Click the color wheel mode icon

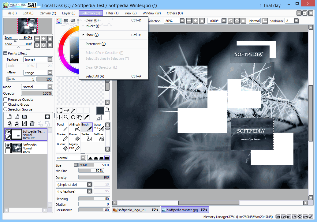pyautogui.click(x=59, y=21)
